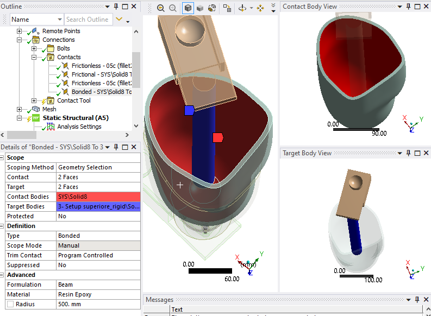Click the Analysis Settings icon
This screenshot has height=316, width=431.
[51, 127]
